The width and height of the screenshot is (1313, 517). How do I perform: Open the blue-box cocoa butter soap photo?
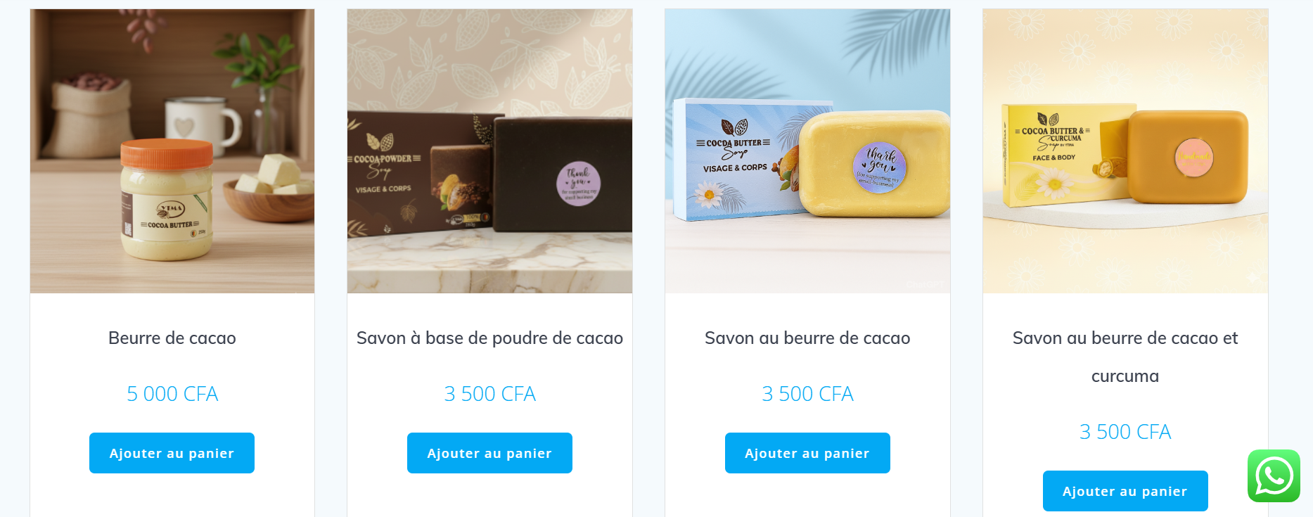pos(807,151)
